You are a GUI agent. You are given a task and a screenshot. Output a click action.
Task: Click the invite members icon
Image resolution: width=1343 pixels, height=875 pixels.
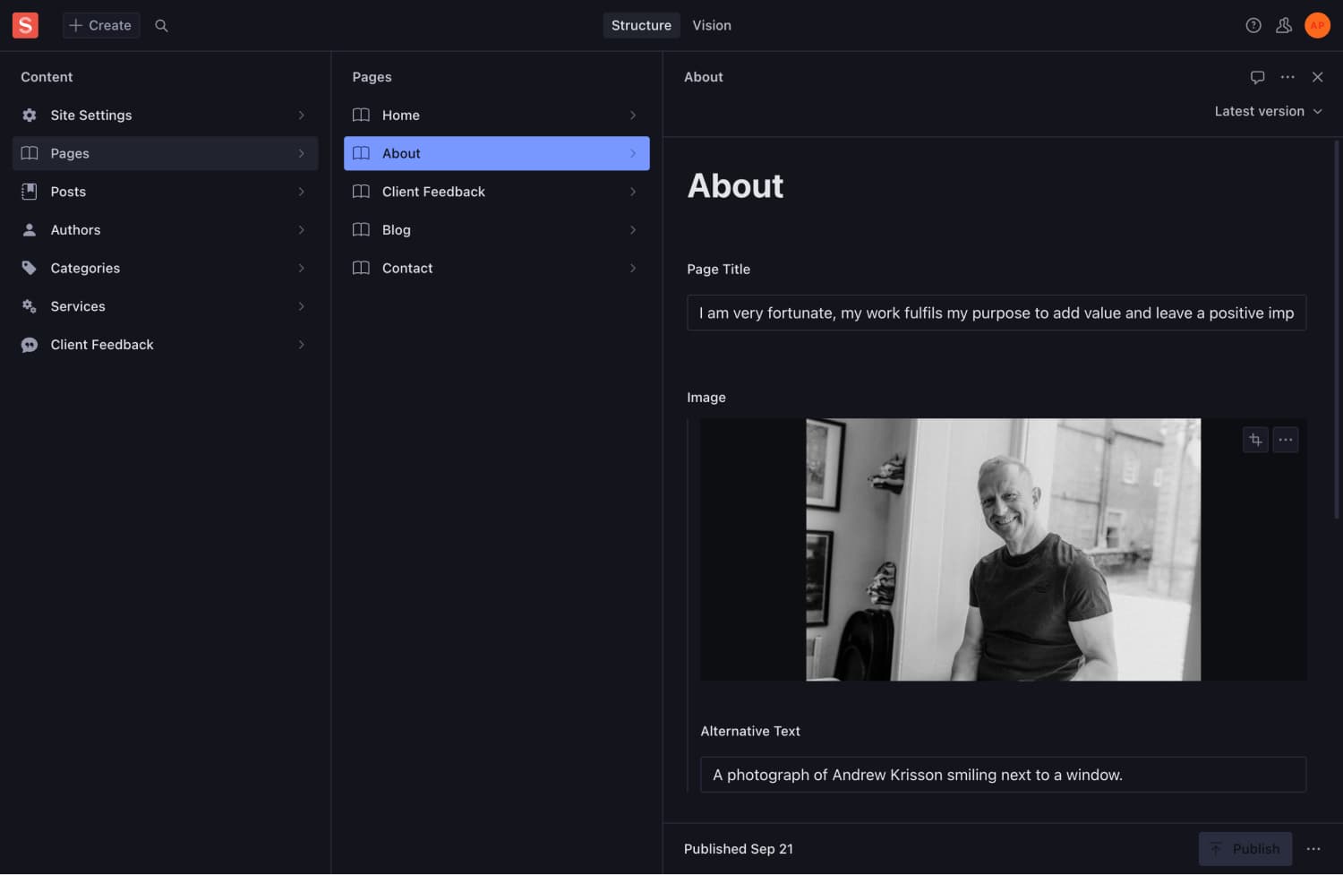coord(1284,25)
